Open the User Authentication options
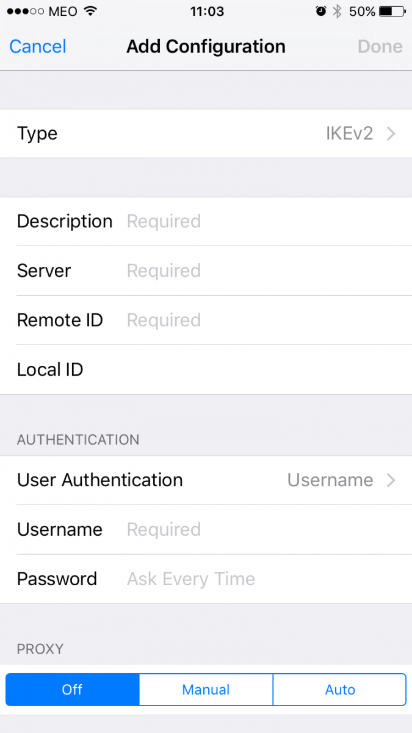412x733 pixels. coord(206,480)
